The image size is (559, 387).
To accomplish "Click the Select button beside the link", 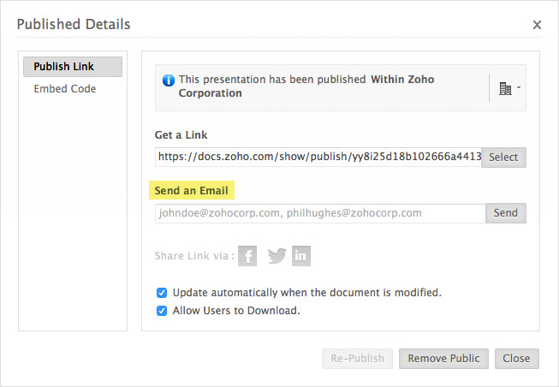I will (x=503, y=158).
